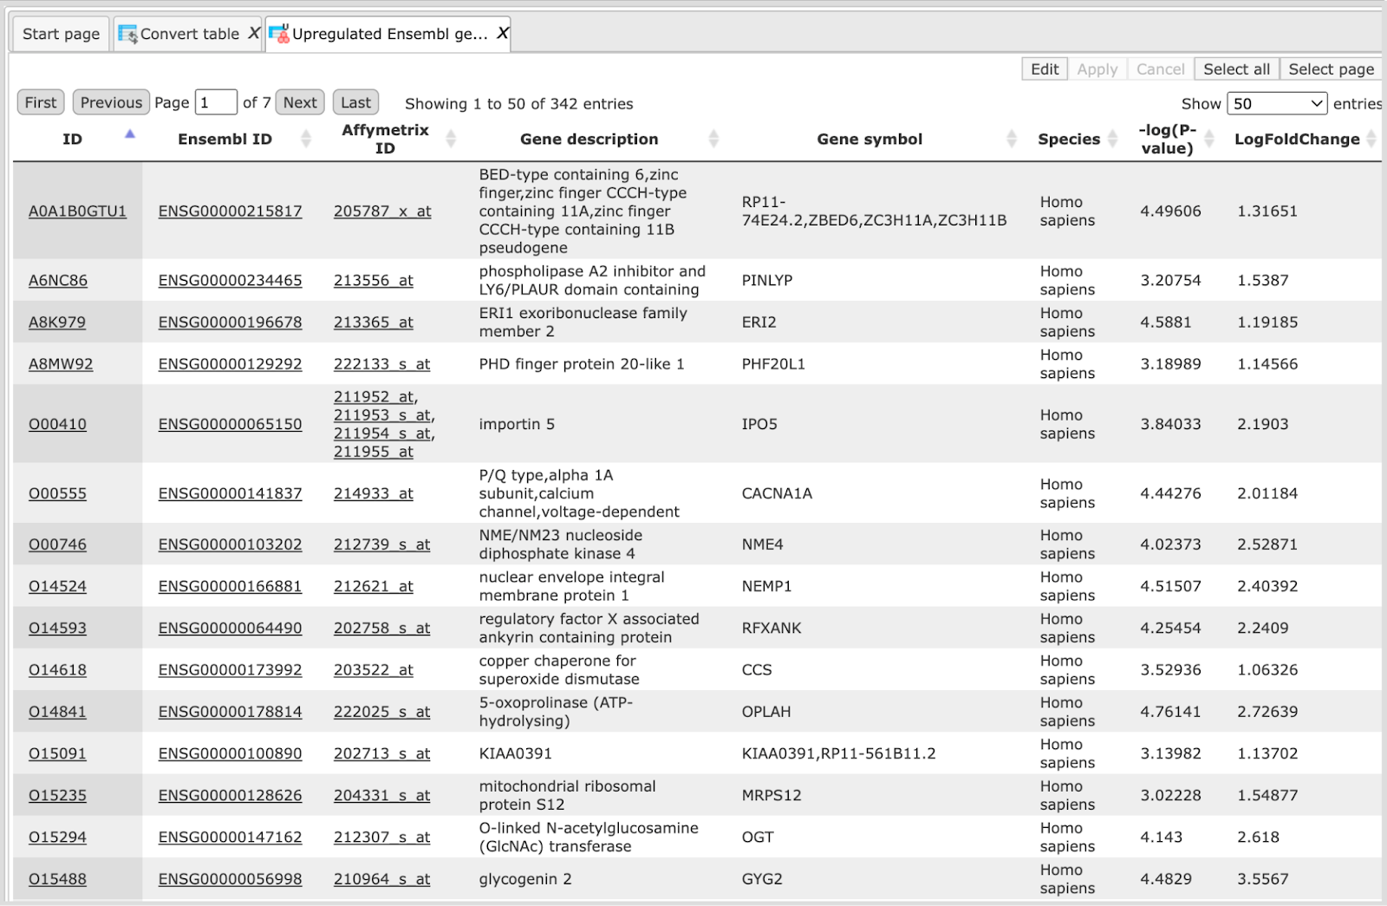Go to the Next page
Screen dimensions: 1387x906
300,102
